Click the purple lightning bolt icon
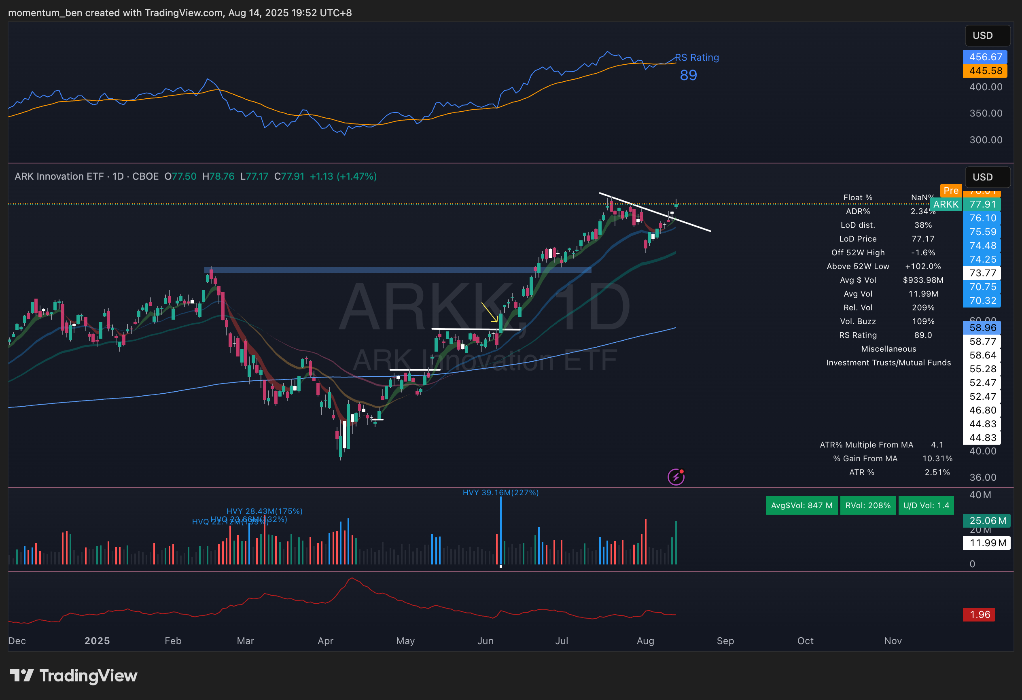 click(676, 477)
